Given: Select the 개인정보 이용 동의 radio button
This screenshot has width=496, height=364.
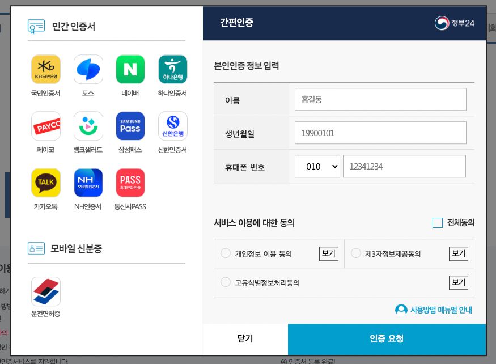Looking at the screenshot, I should (226, 253).
